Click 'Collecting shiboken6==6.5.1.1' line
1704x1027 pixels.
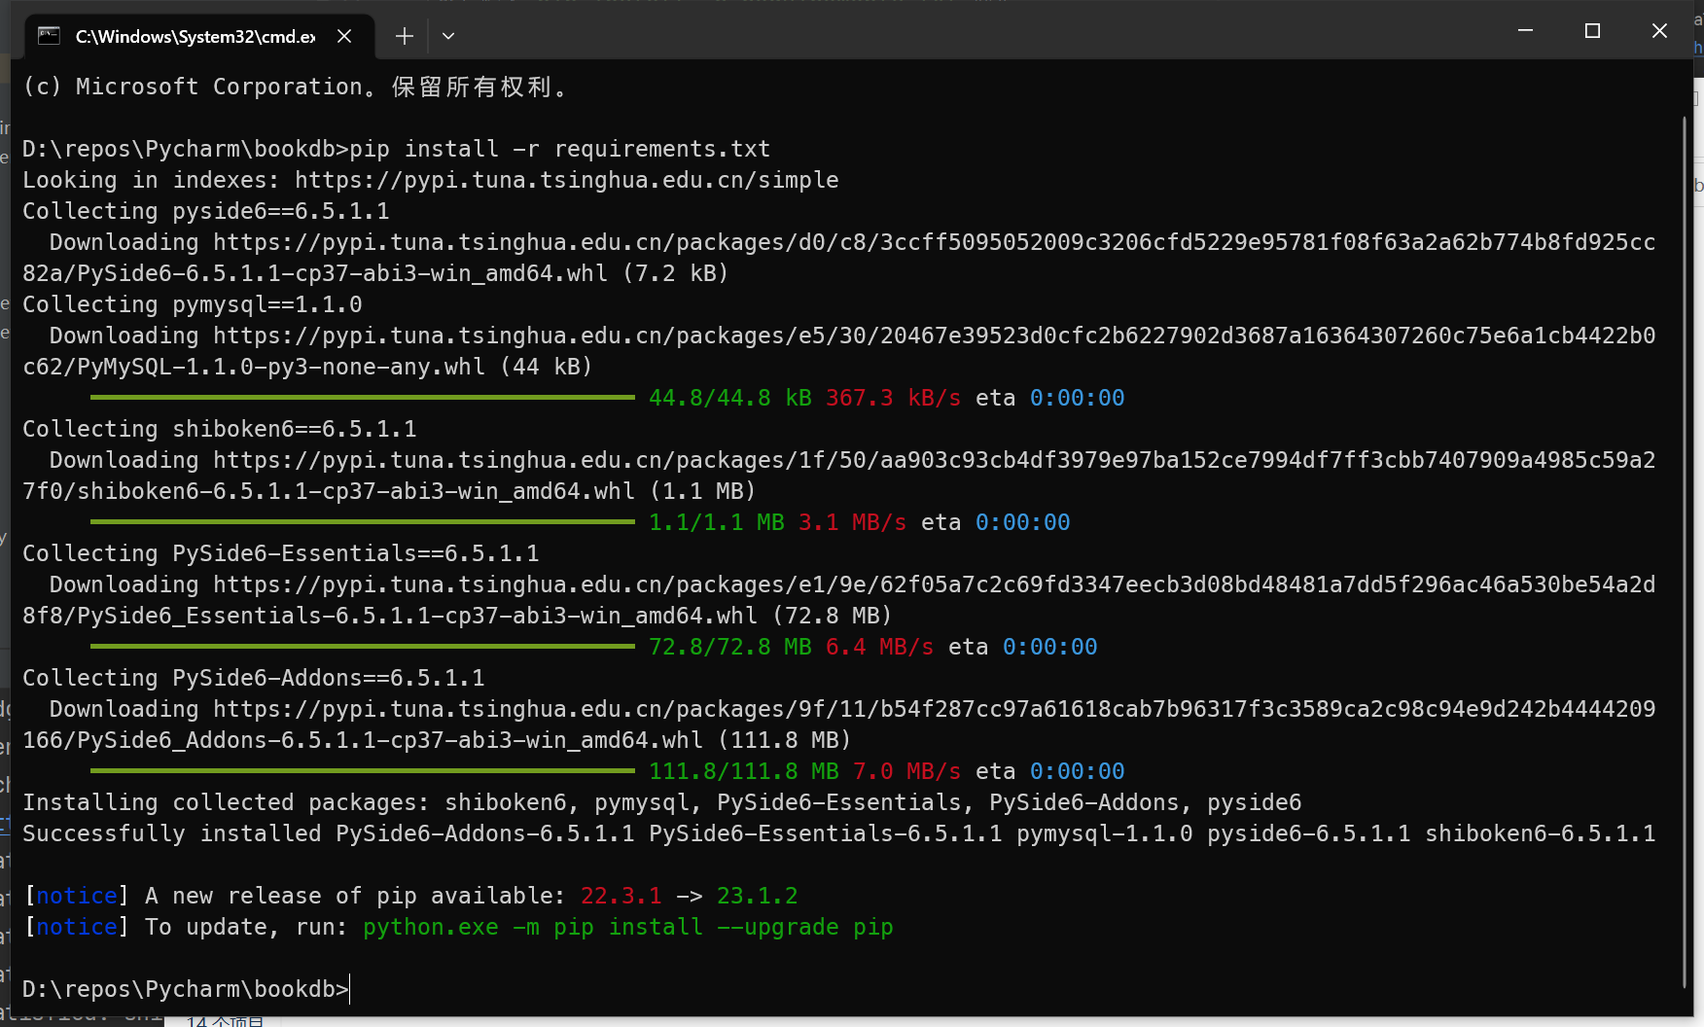220,429
